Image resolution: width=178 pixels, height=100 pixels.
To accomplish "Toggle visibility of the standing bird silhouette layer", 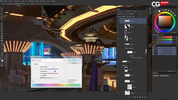I will (118, 38).
